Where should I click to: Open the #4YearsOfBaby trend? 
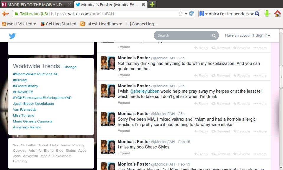[x=25, y=86]
